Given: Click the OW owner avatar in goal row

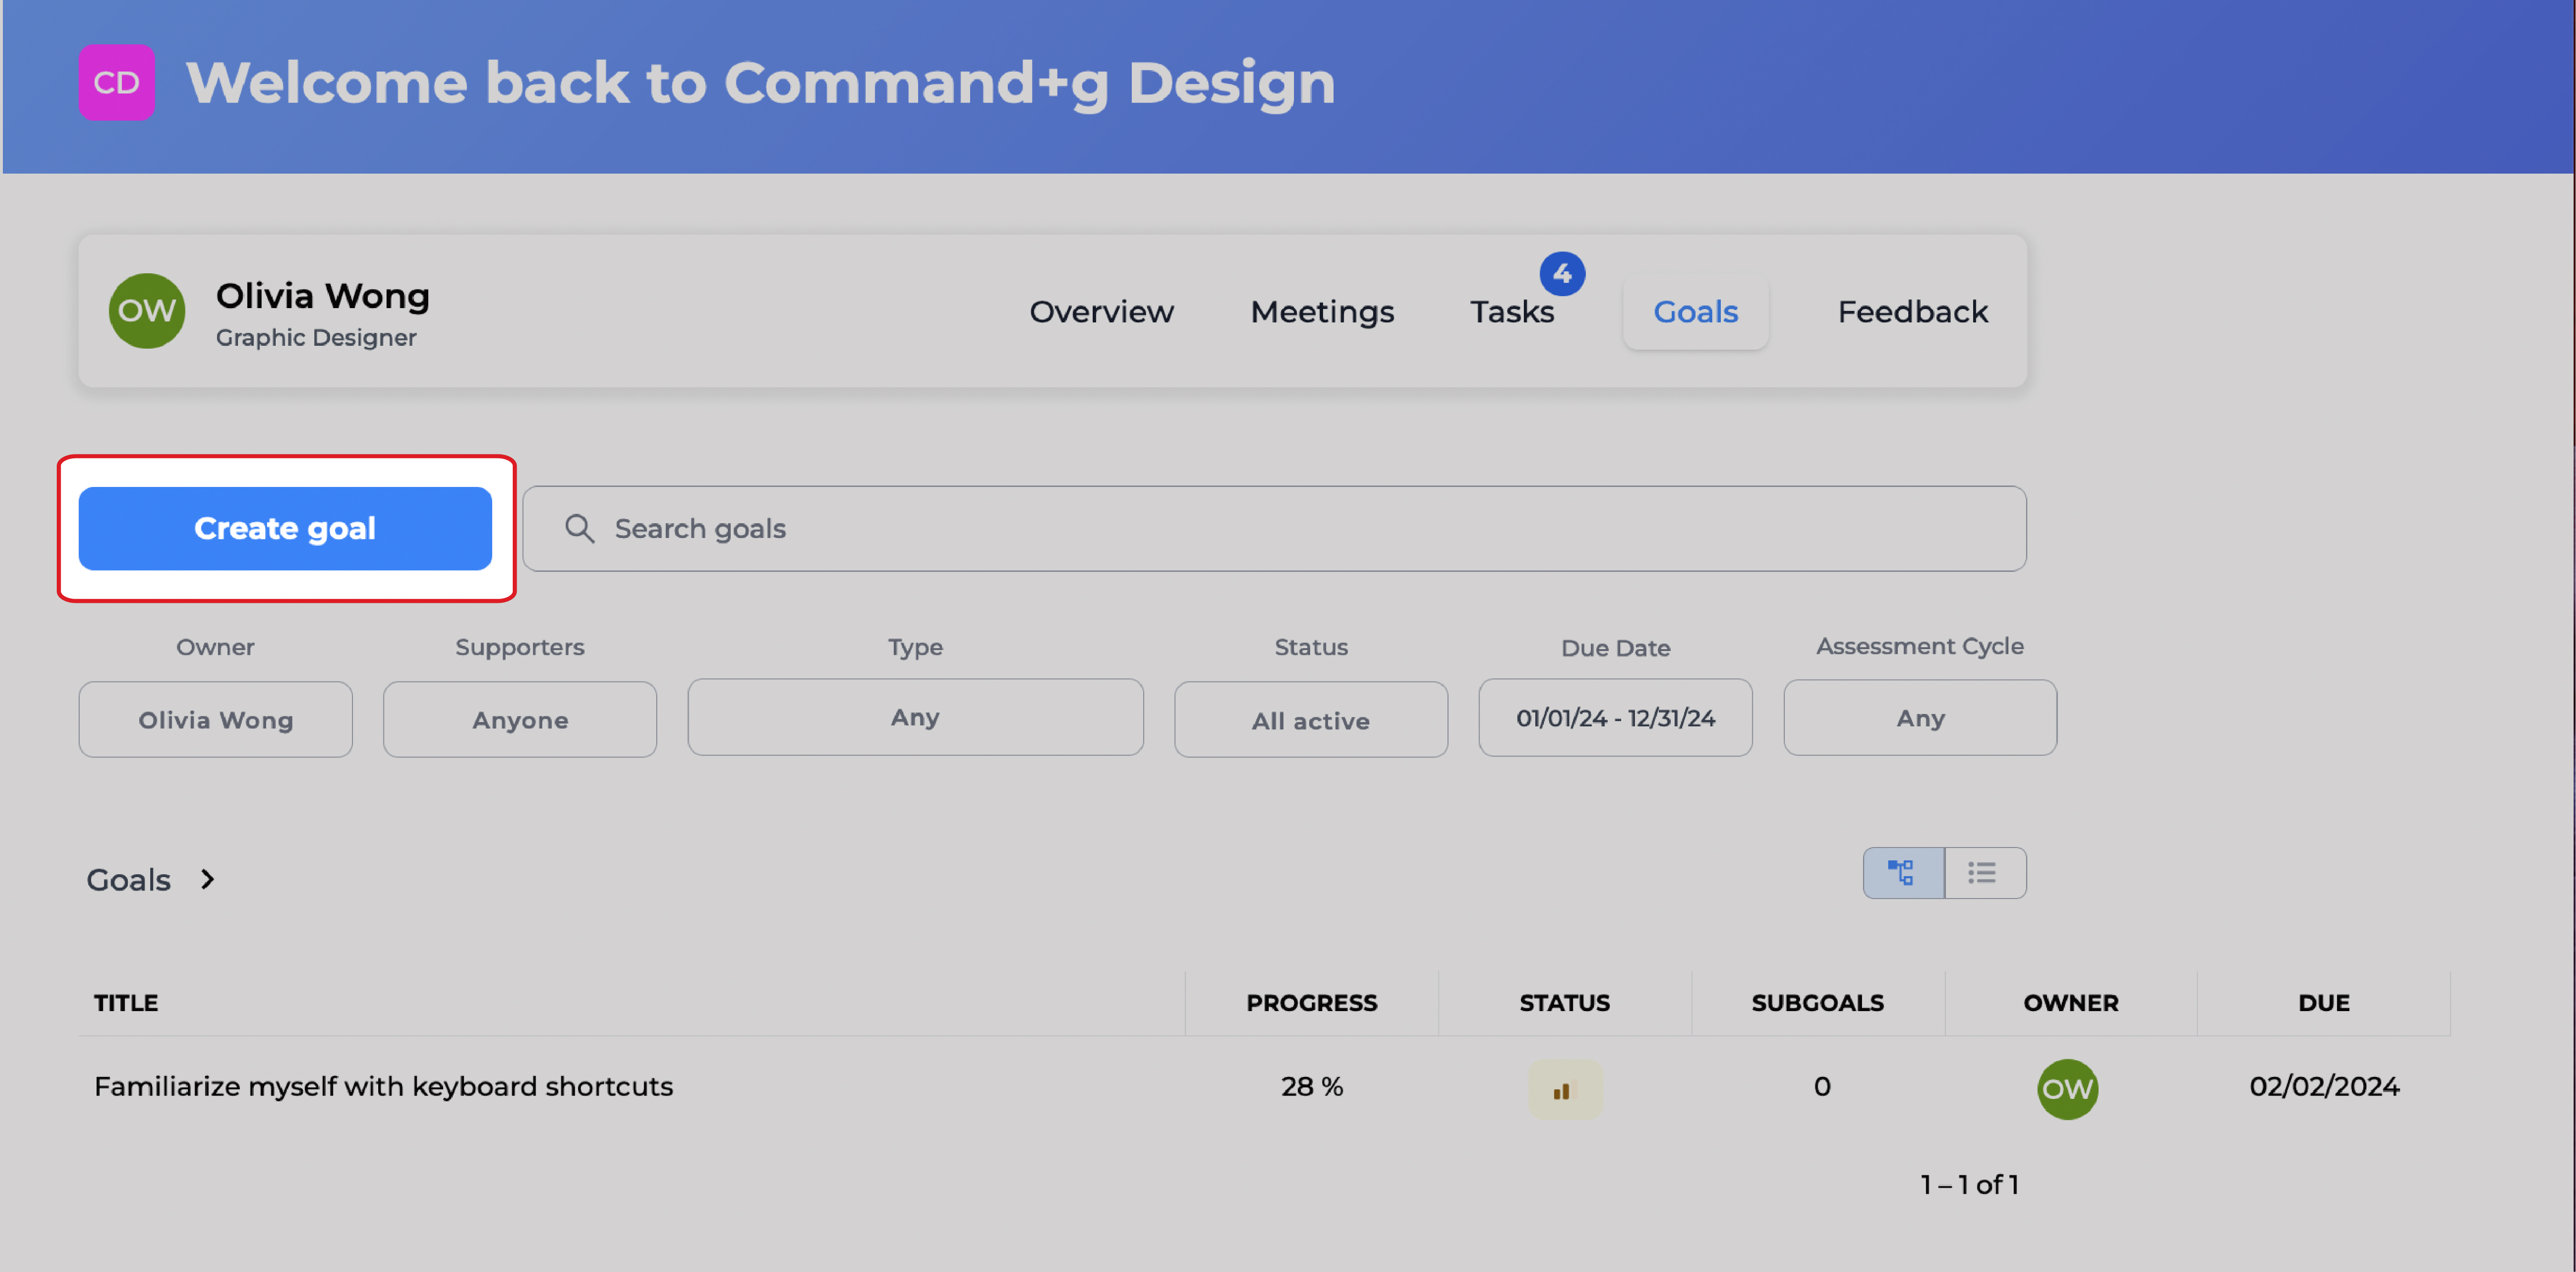Looking at the screenshot, I should pos(2067,1089).
